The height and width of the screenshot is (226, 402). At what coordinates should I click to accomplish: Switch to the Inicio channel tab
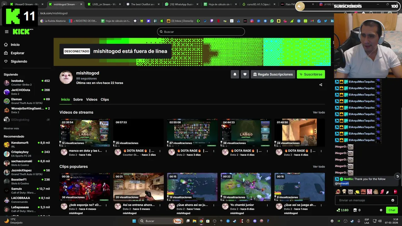(x=65, y=100)
